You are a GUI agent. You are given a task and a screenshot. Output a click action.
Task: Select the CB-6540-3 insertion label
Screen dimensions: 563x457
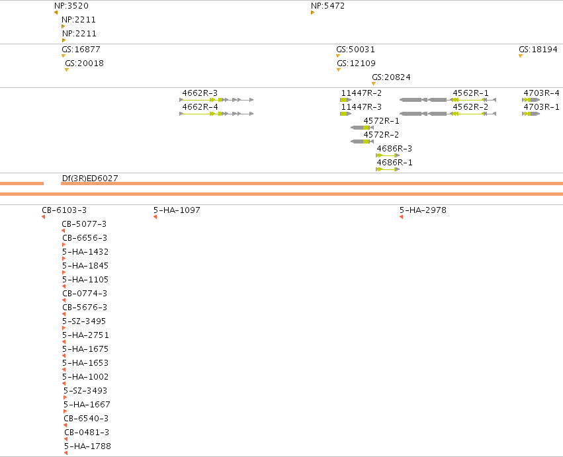[x=86, y=419]
